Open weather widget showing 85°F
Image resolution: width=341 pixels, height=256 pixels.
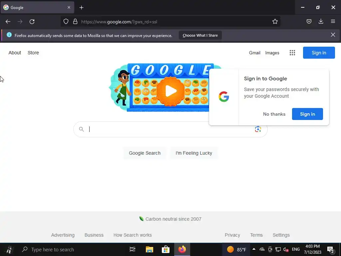[236, 249]
